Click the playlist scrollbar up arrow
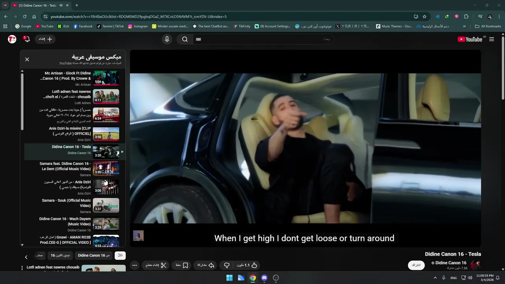This screenshot has height=284, width=505. [x=22, y=71]
